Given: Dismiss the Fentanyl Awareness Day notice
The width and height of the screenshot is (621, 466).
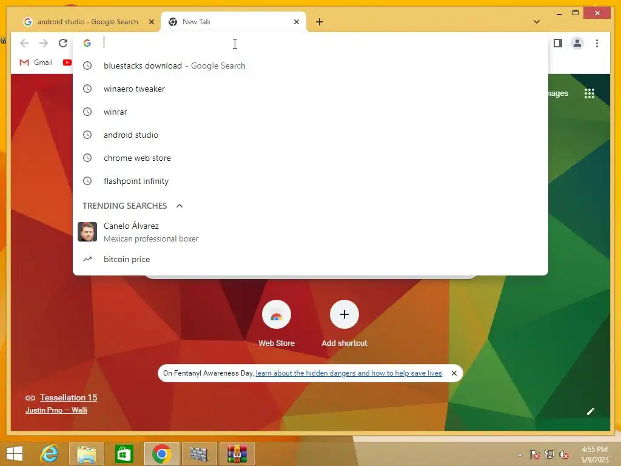Looking at the screenshot, I should [454, 373].
